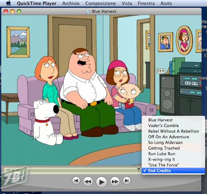
Task: Choose the Blue Harvest chapter
Action: (x=161, y=120)
